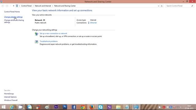Click the 'Public network' label
The height and width of the screenshot is (110, 196).
[x=40, y=23]
